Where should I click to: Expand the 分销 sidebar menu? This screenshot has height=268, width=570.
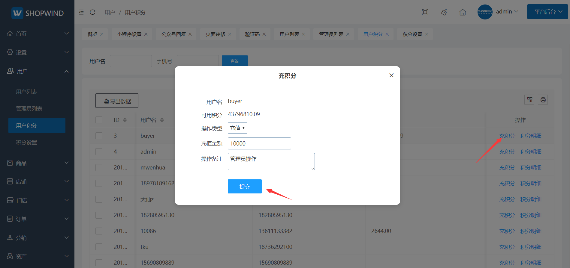pos(67,238)
